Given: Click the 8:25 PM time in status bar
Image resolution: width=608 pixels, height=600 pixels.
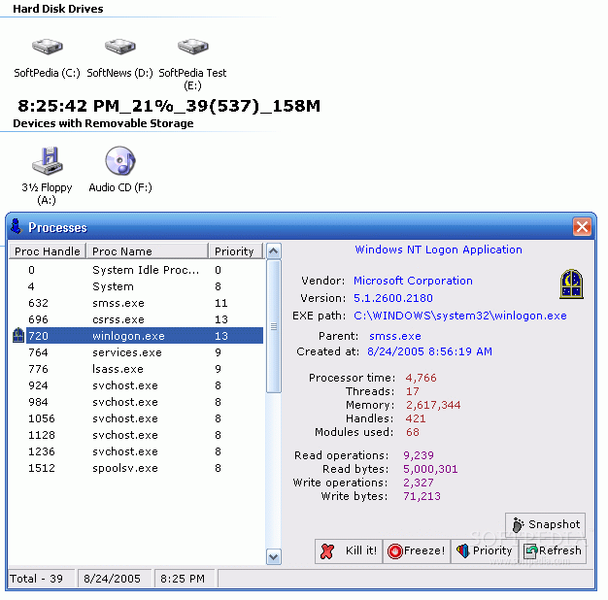Looking at the screenshot, I should [x=185, y=579].
